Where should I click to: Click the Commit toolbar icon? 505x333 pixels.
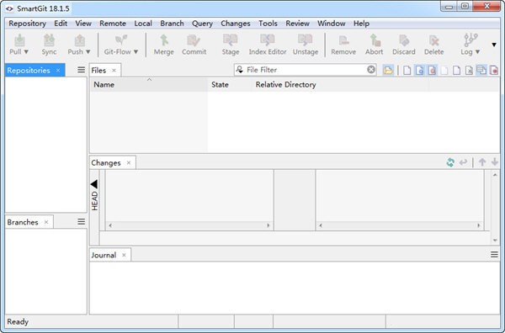point(194,40)
